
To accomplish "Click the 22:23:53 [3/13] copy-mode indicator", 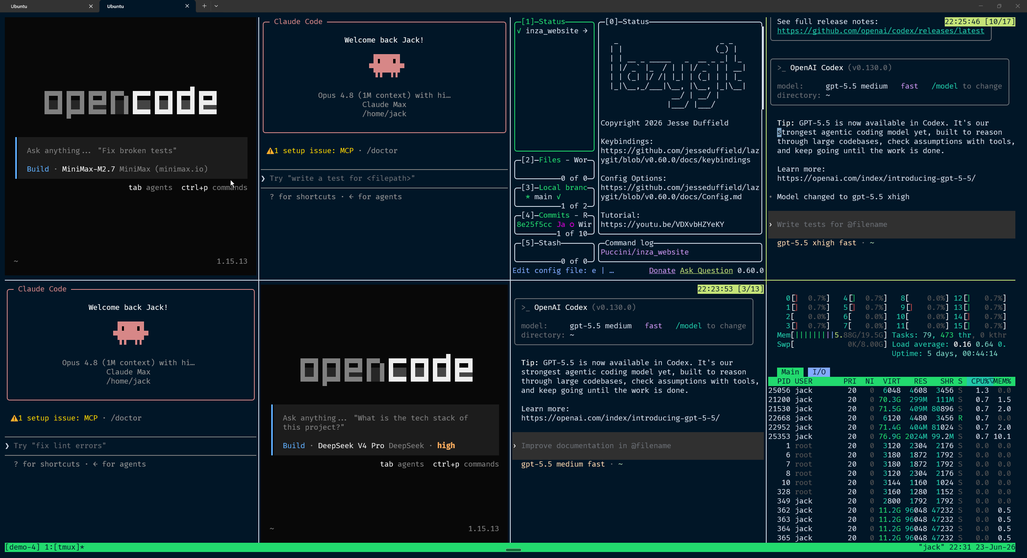I will pos(730,289).
